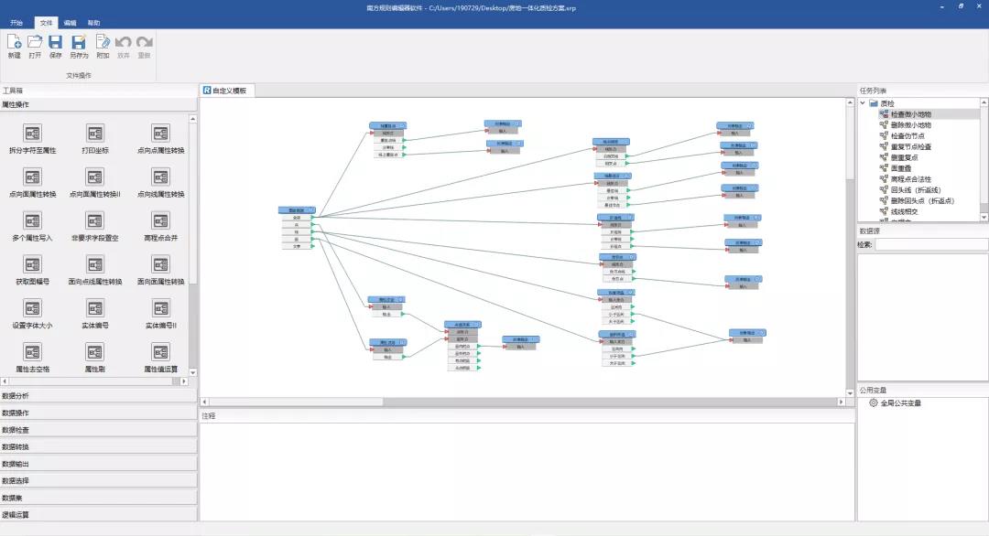Screen dimensions: 989x536
Task: Select the 打印坐标 tool in toolbox
Action: [x=95, y=134]
